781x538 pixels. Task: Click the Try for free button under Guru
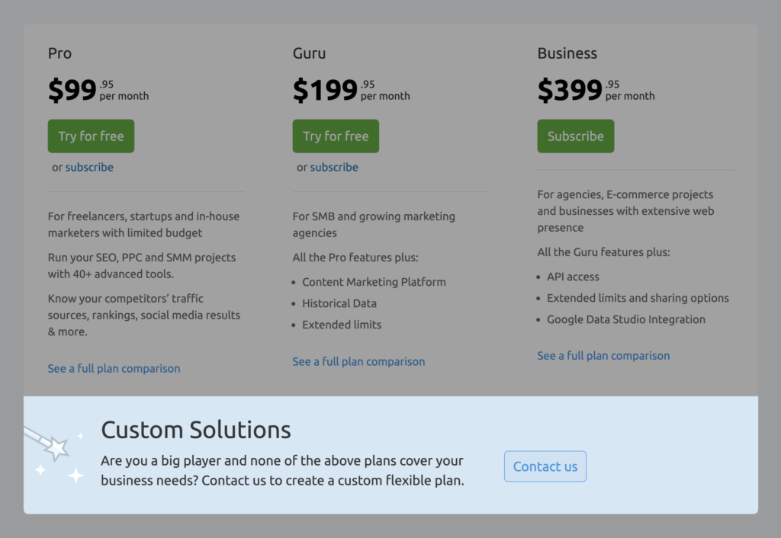[336, 136]
